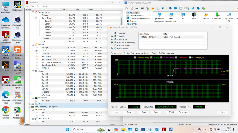The width and height of the screenshot is (238, 133).
Task: Open the Preferences button
Action: [x=183, y=112]
